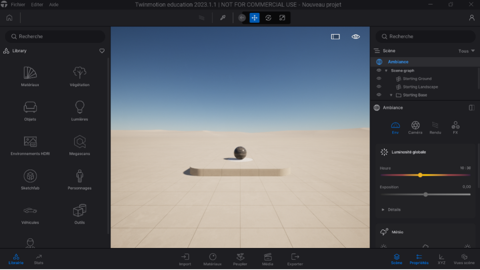
Task: Open the Import panel
Action: pos(185,259)
